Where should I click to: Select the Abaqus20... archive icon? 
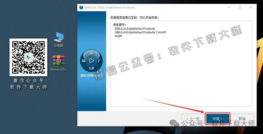coord(59,63)
